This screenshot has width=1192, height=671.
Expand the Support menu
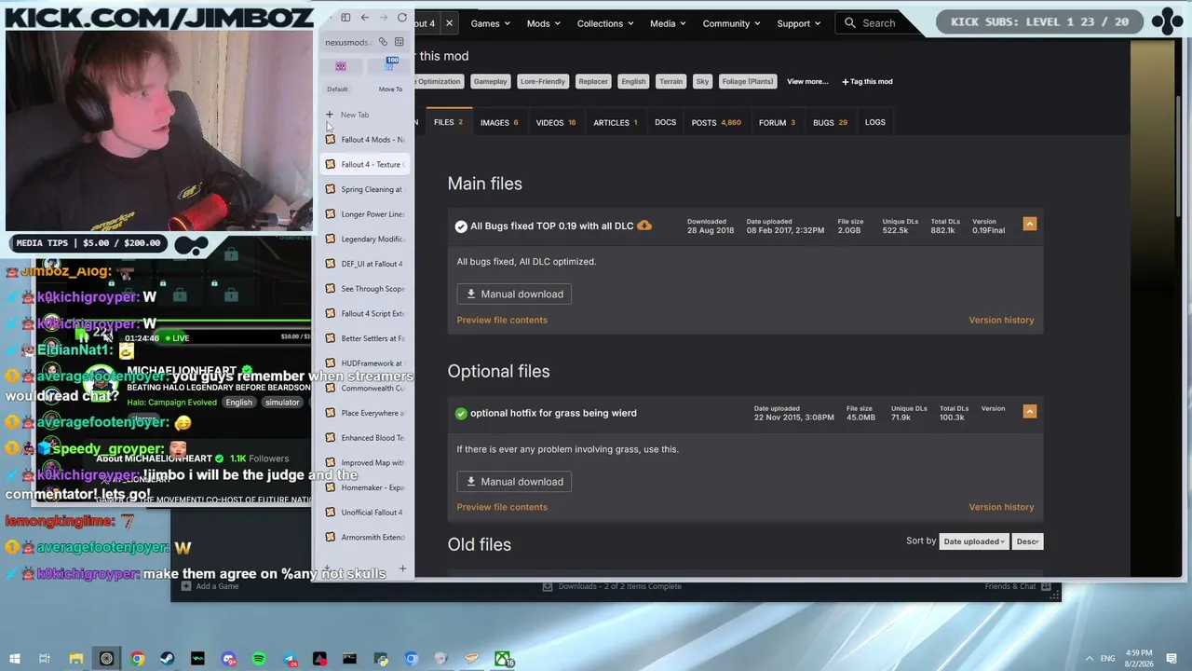(x=799, y=23)
